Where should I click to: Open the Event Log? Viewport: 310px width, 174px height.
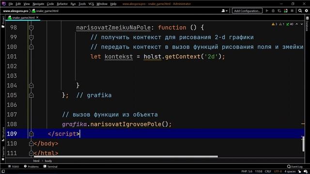(x=295, y=167)
